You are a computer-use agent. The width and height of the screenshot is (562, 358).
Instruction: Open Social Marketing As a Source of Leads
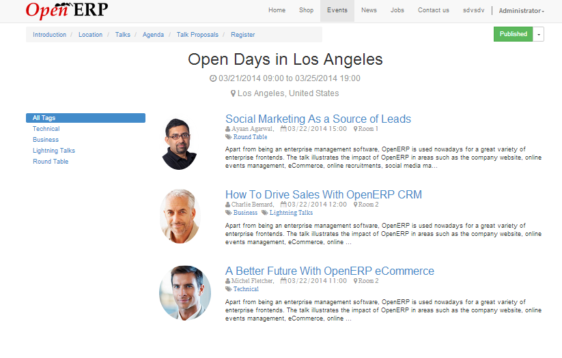318,119
